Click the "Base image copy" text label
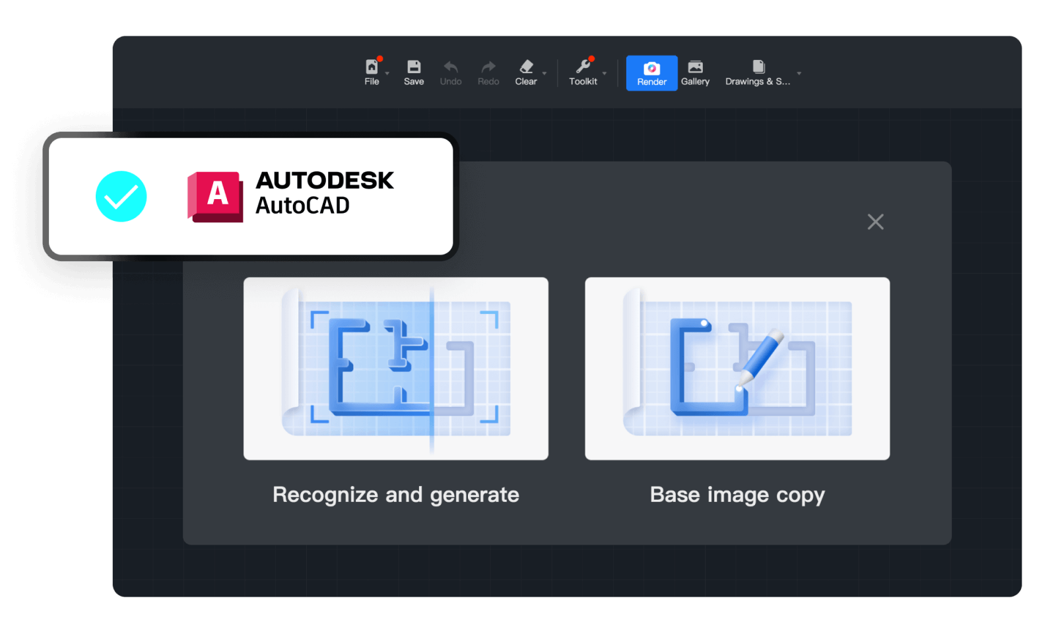1056x633 pixels. pyautogui.click(x=737, y=495)
